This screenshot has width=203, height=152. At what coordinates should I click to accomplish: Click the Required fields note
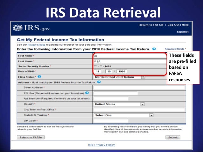pos(175,49)
